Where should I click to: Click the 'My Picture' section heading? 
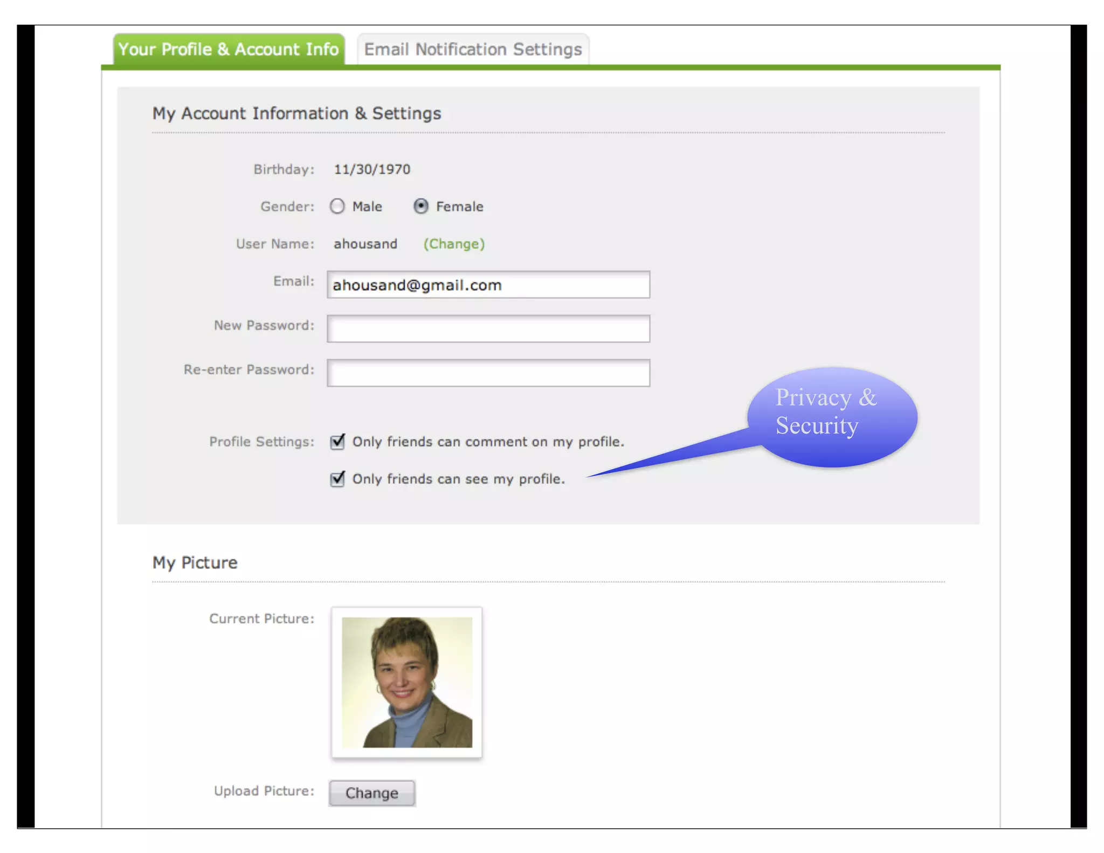(x=195, y=563)
